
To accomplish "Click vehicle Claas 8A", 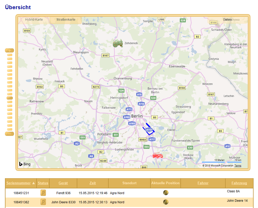I will (233, 191).
